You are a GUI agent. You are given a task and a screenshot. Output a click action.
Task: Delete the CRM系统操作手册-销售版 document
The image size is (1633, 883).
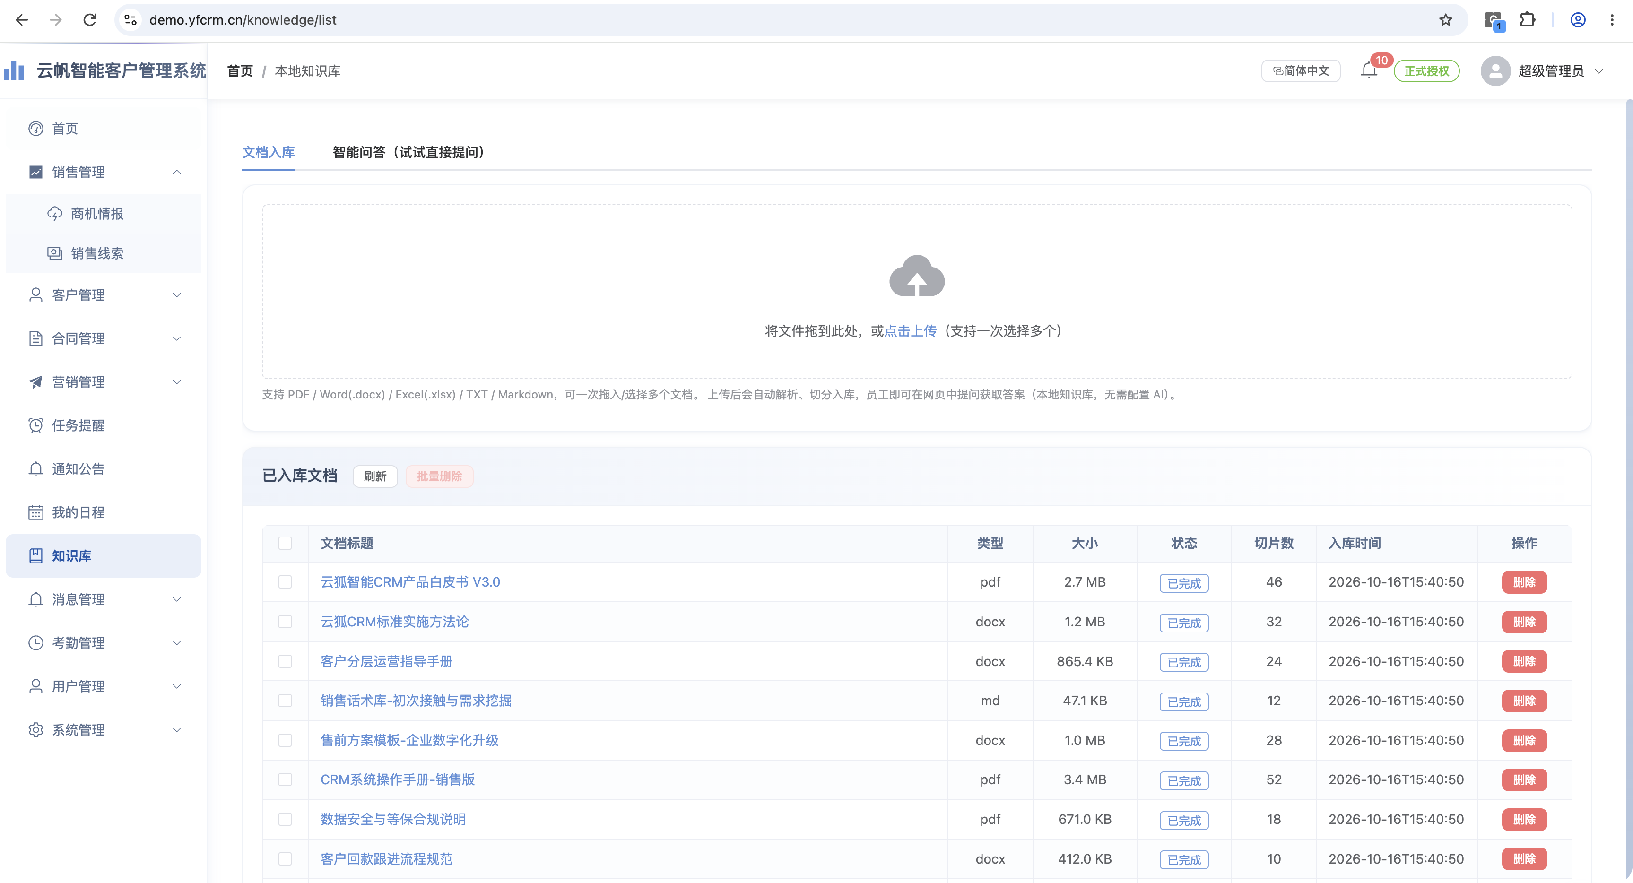1524,779
